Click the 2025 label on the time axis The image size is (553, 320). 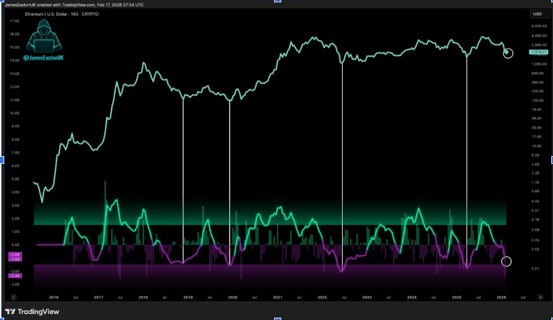point(456,297)
